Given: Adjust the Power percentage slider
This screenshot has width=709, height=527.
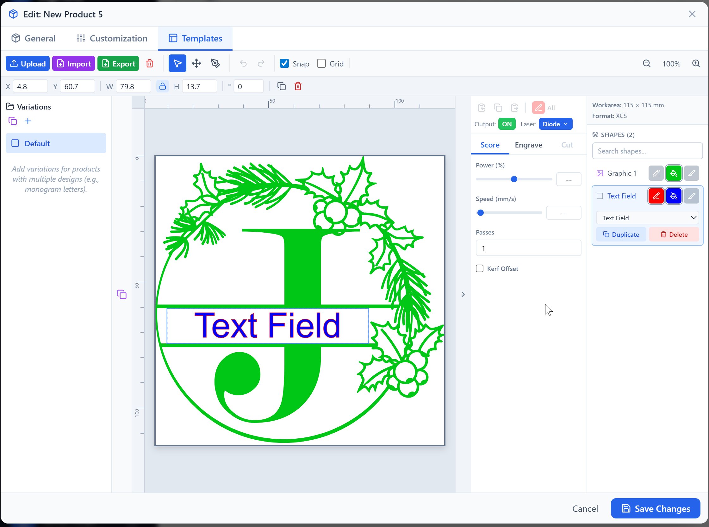Looking at the screenshot, I should [x=513, y=179].
